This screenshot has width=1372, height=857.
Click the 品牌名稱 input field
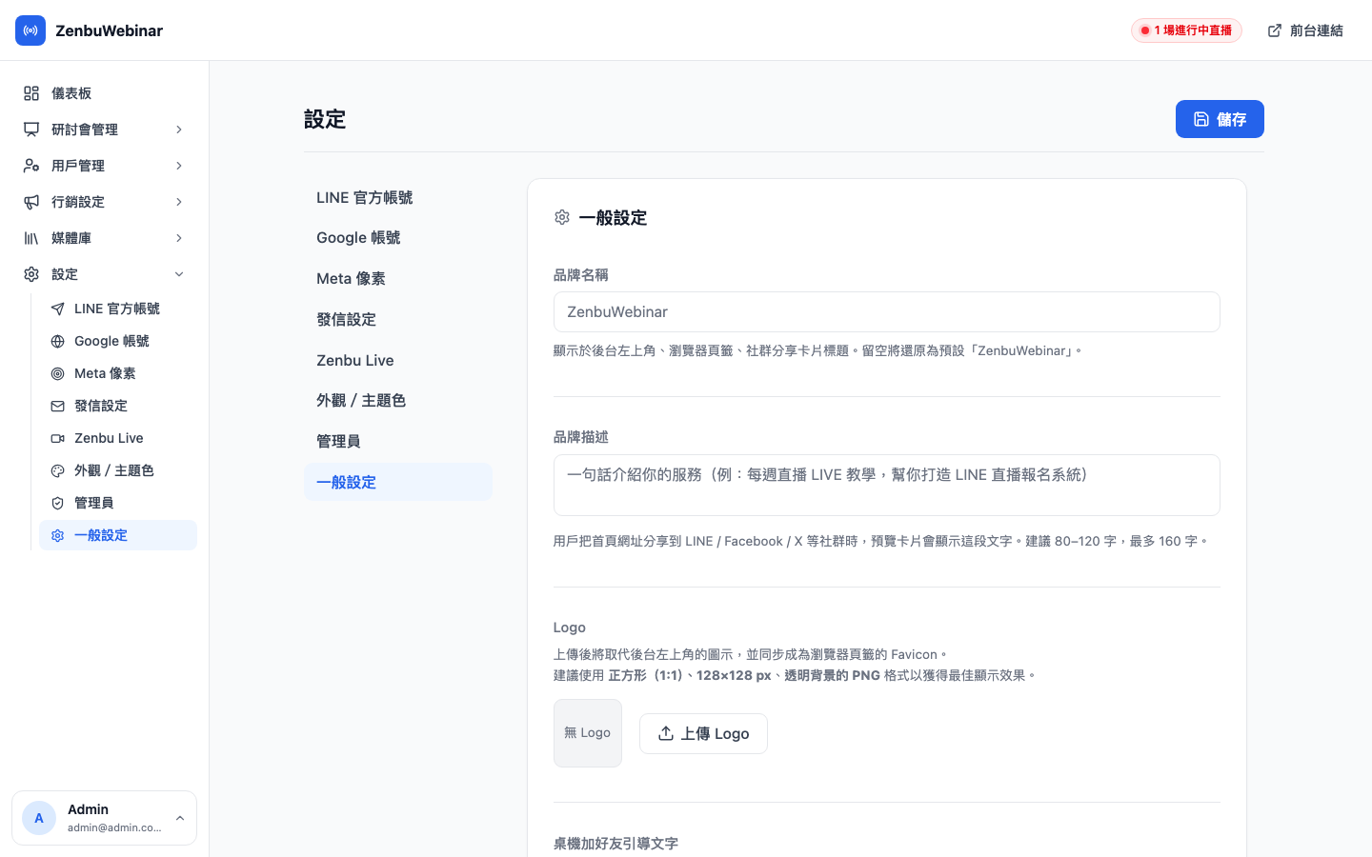pyautogui.click(x=887, y=312)
